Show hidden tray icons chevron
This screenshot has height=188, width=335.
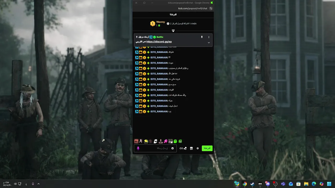pos(38,184)
